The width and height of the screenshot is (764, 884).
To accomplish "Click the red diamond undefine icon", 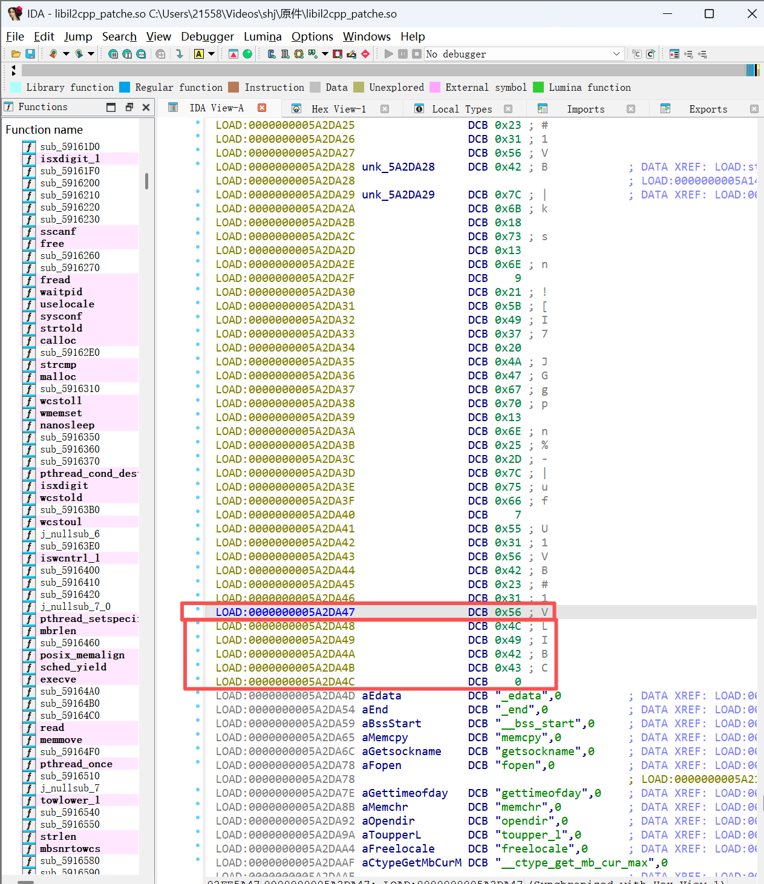I will tap(365, 54).
